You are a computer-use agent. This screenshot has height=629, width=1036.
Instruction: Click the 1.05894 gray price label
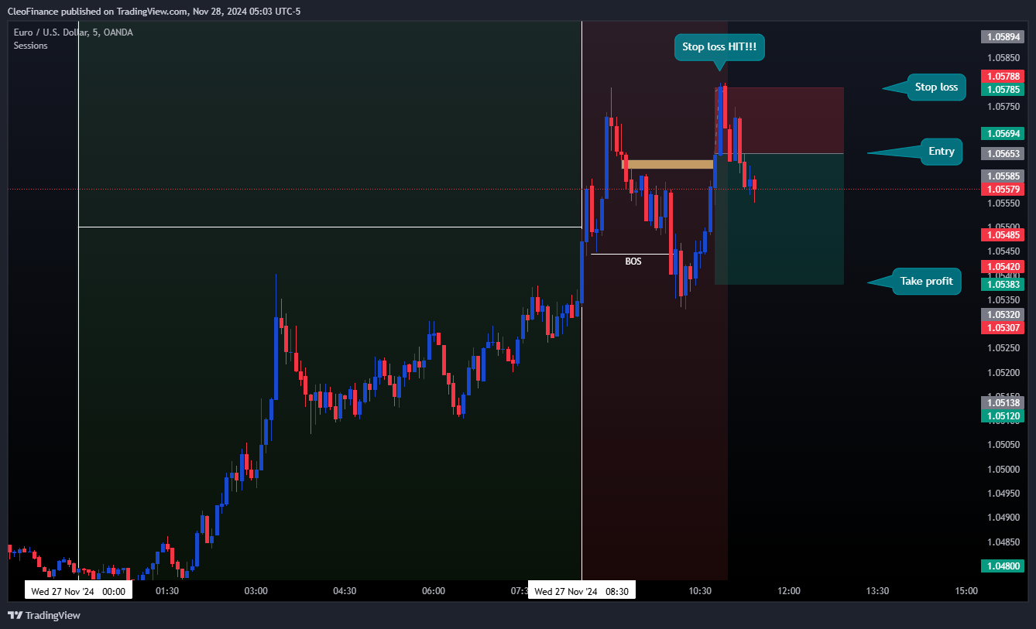click(x=1003, y=36)
